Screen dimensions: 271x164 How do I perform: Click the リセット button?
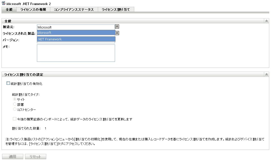click(36, 157)
